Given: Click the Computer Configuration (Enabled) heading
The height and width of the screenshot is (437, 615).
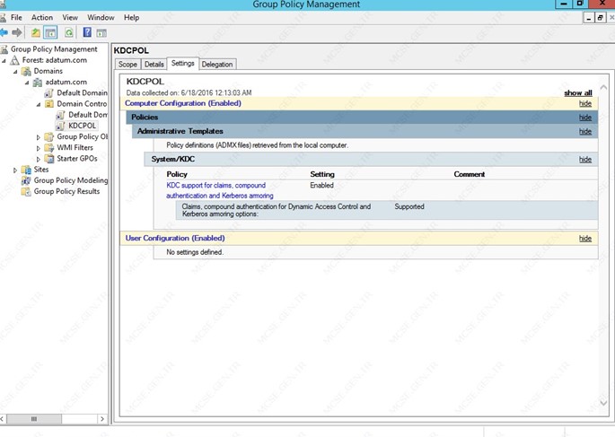Looking at the screenshot, I should (183, 103).
